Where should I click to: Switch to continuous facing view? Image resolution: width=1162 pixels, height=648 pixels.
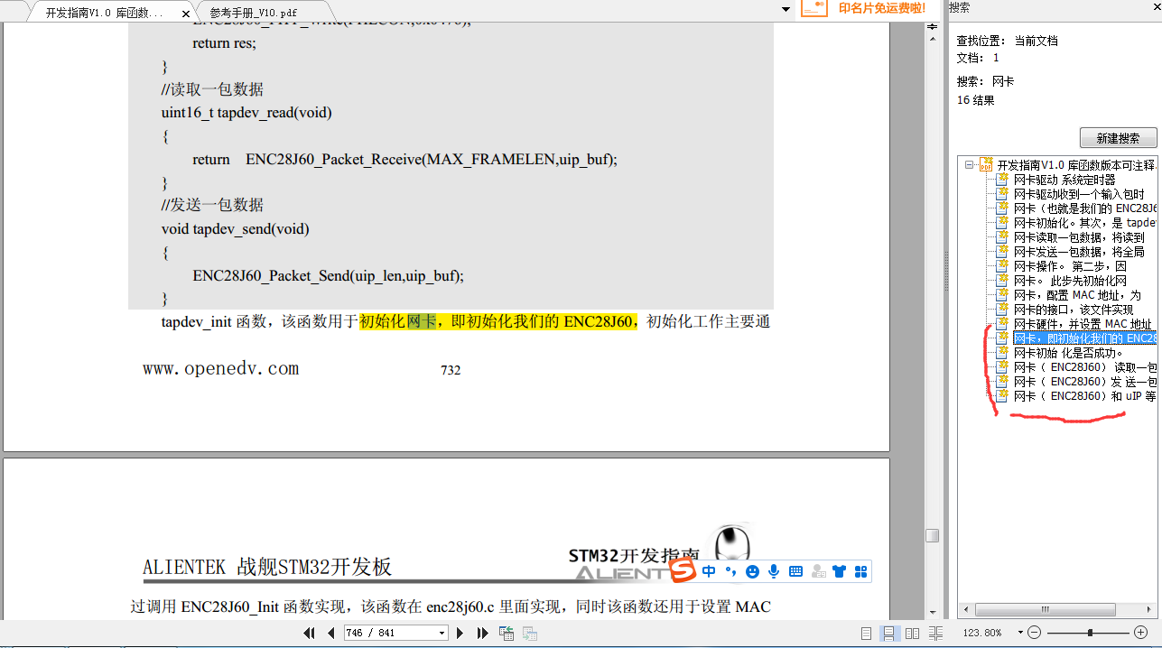935,634
